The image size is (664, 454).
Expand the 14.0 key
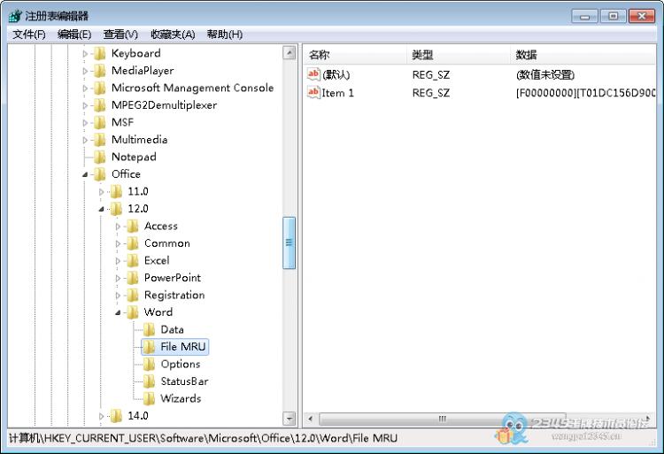tap(101, 416)
